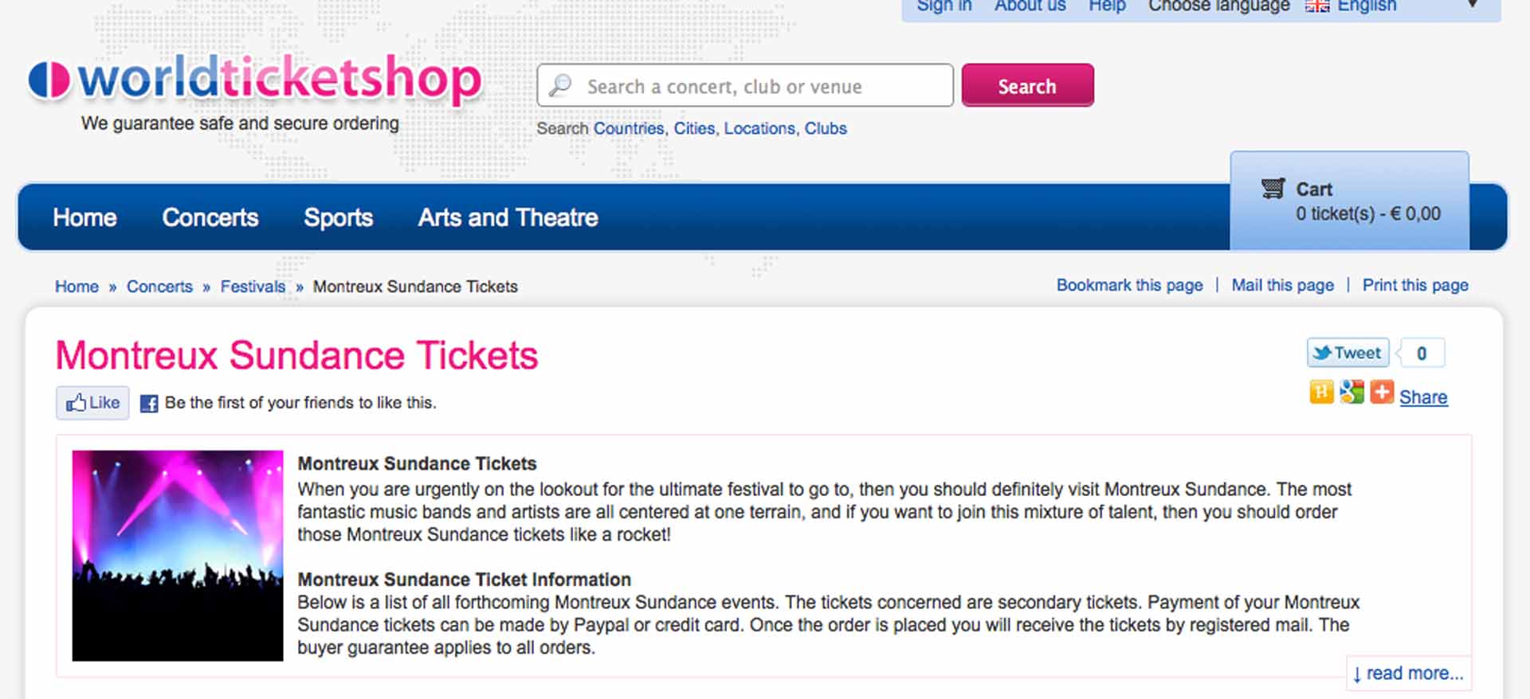Viewport: 1530px width, 699px height.
Task: Click the pink Search button
Action: pyautogui.click(x=1027, y=85)
